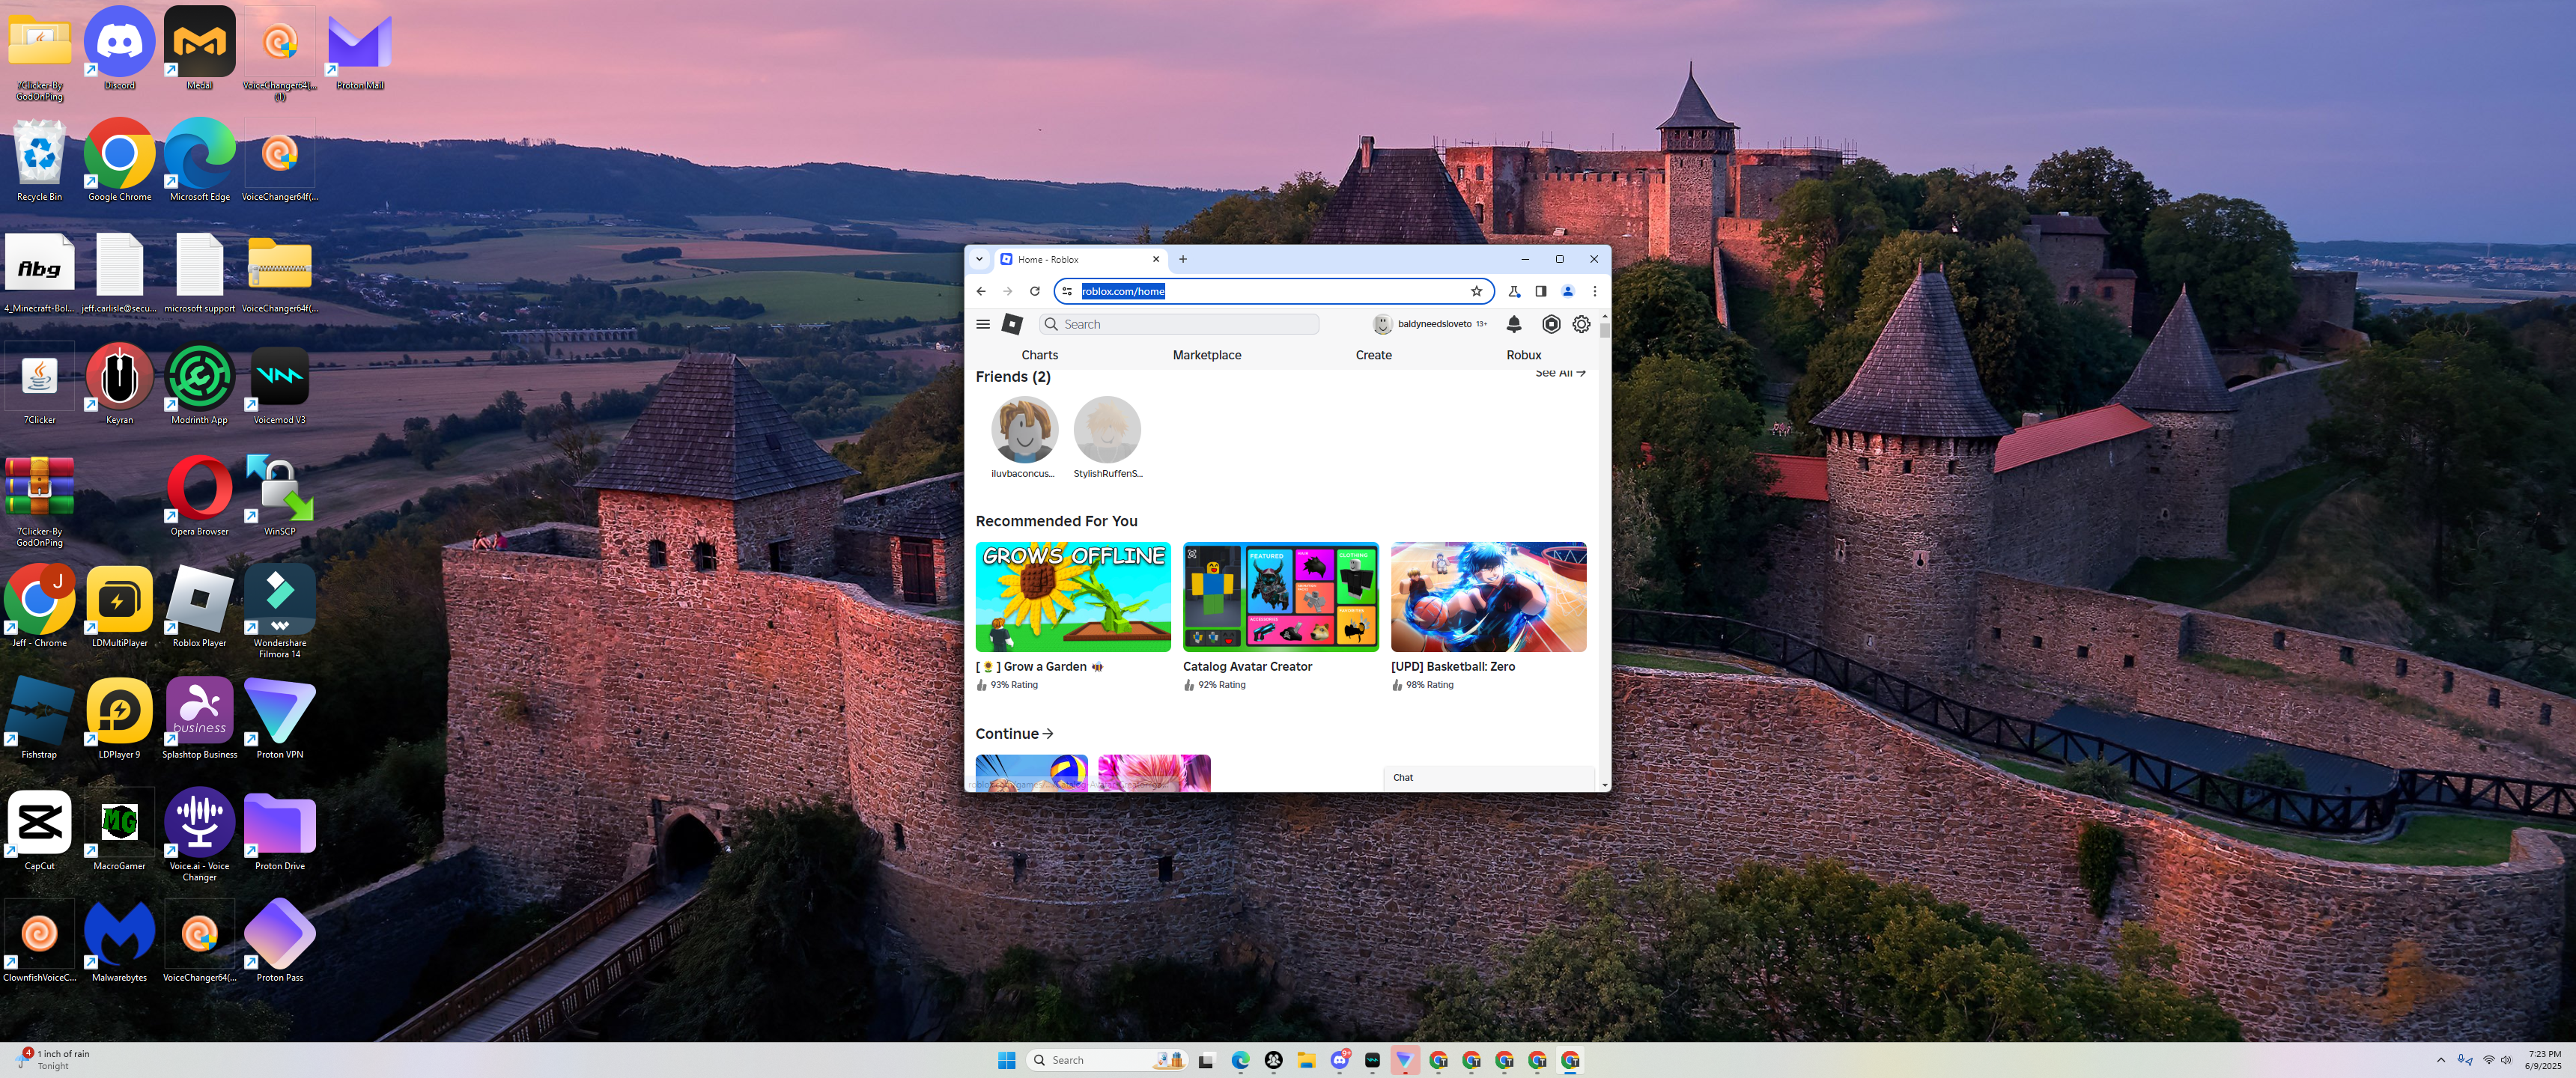Open Chrome three-dot menu

(x=1595, y=291)
